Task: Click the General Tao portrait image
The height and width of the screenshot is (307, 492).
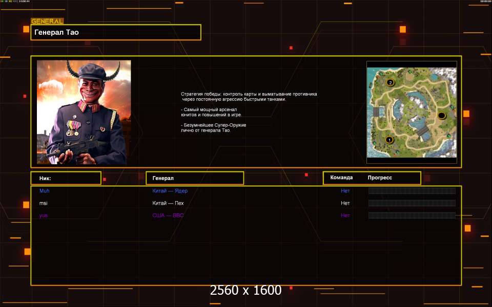Action: (x=84, y=112)
